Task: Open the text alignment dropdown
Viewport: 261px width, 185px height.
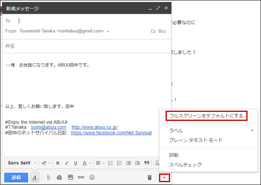Action: tap(100, 163)
